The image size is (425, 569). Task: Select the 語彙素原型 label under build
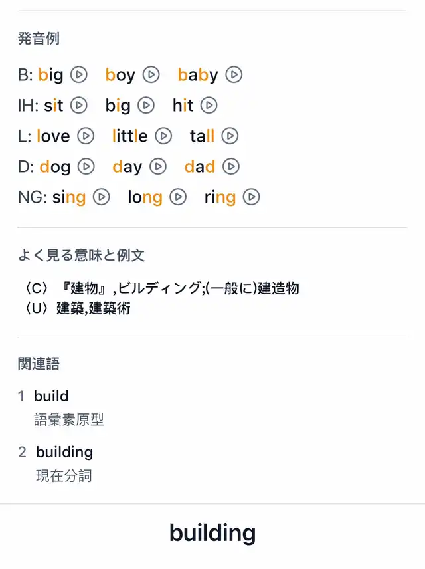point(69,419)
